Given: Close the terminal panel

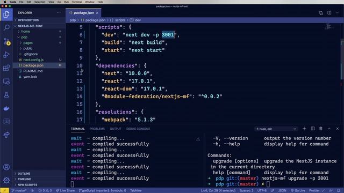Looking at the screenshot, I should coord(338,129).
